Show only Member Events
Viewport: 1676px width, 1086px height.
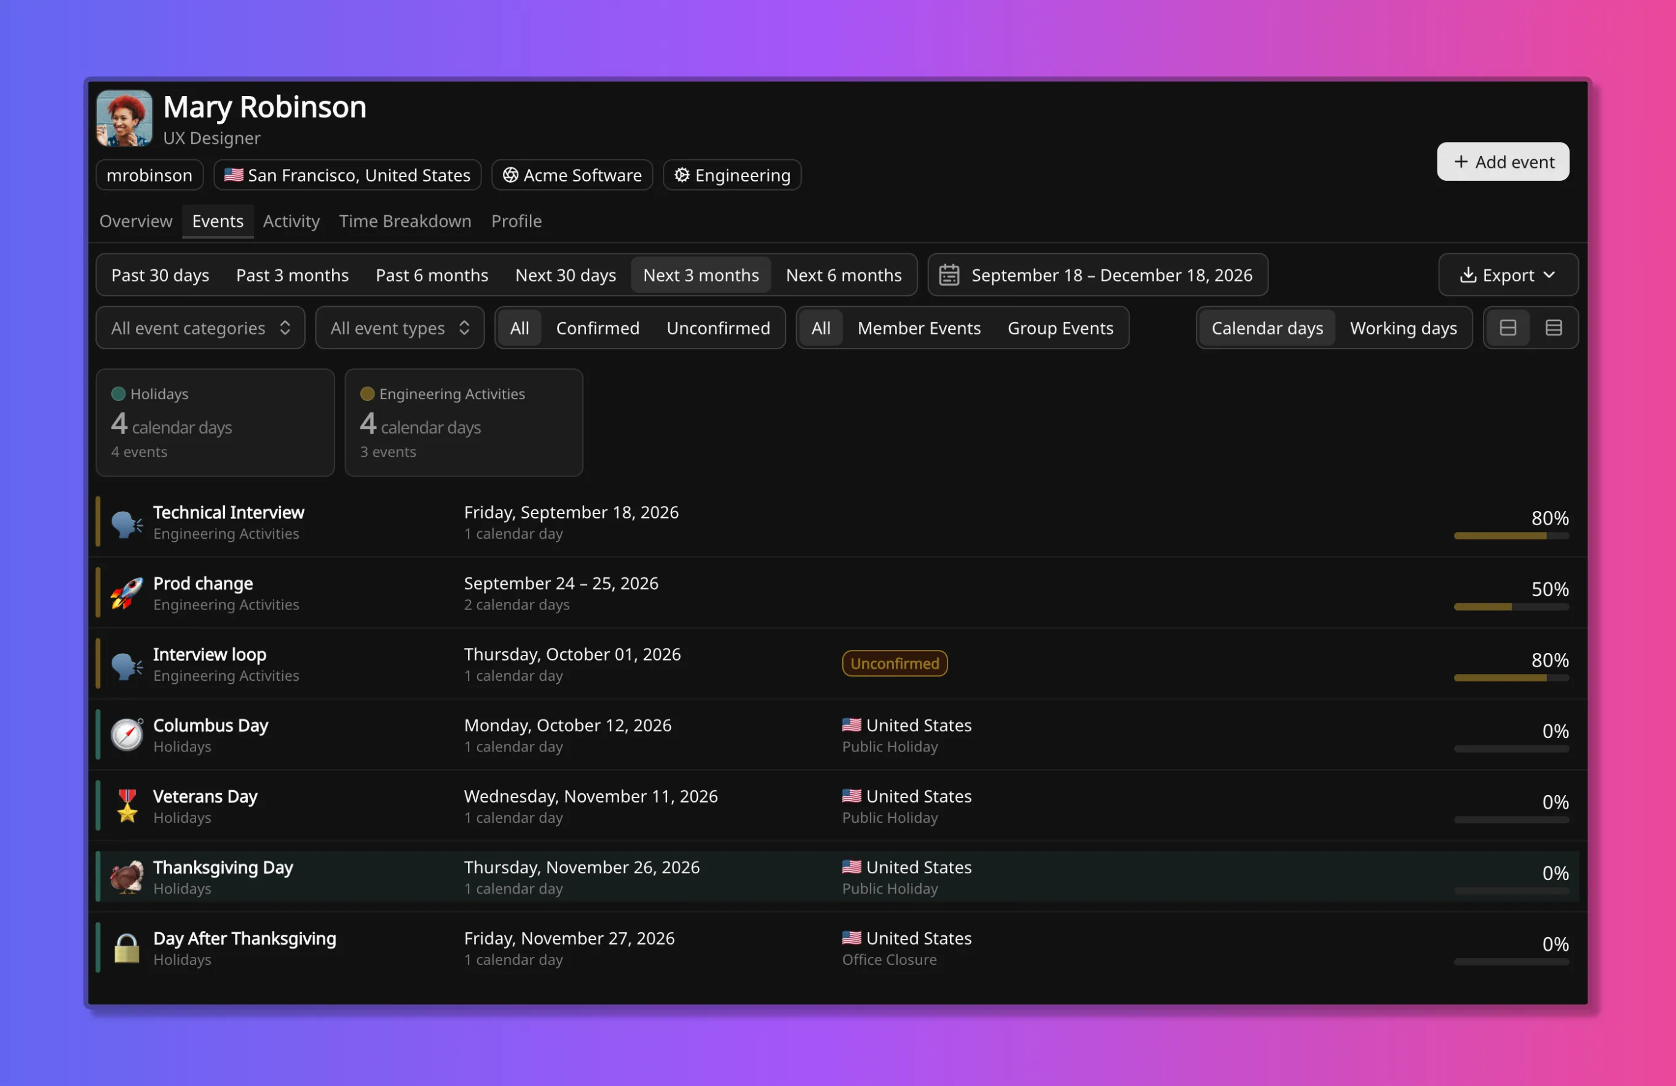(x=919, y=328)
